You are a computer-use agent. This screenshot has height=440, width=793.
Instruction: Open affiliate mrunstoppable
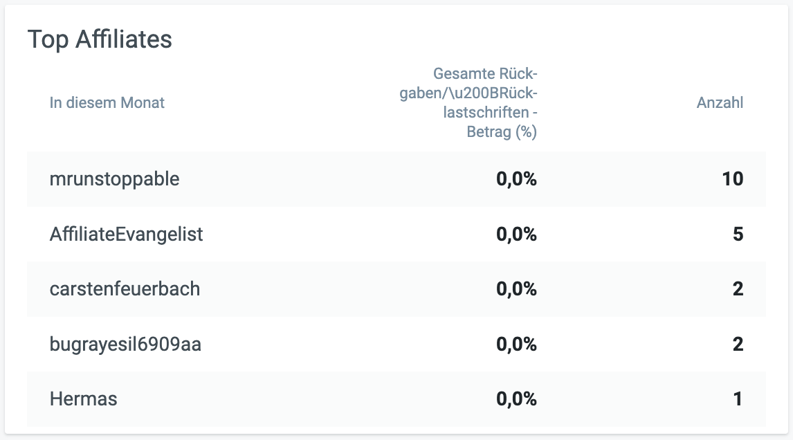[x=114, y=179]
